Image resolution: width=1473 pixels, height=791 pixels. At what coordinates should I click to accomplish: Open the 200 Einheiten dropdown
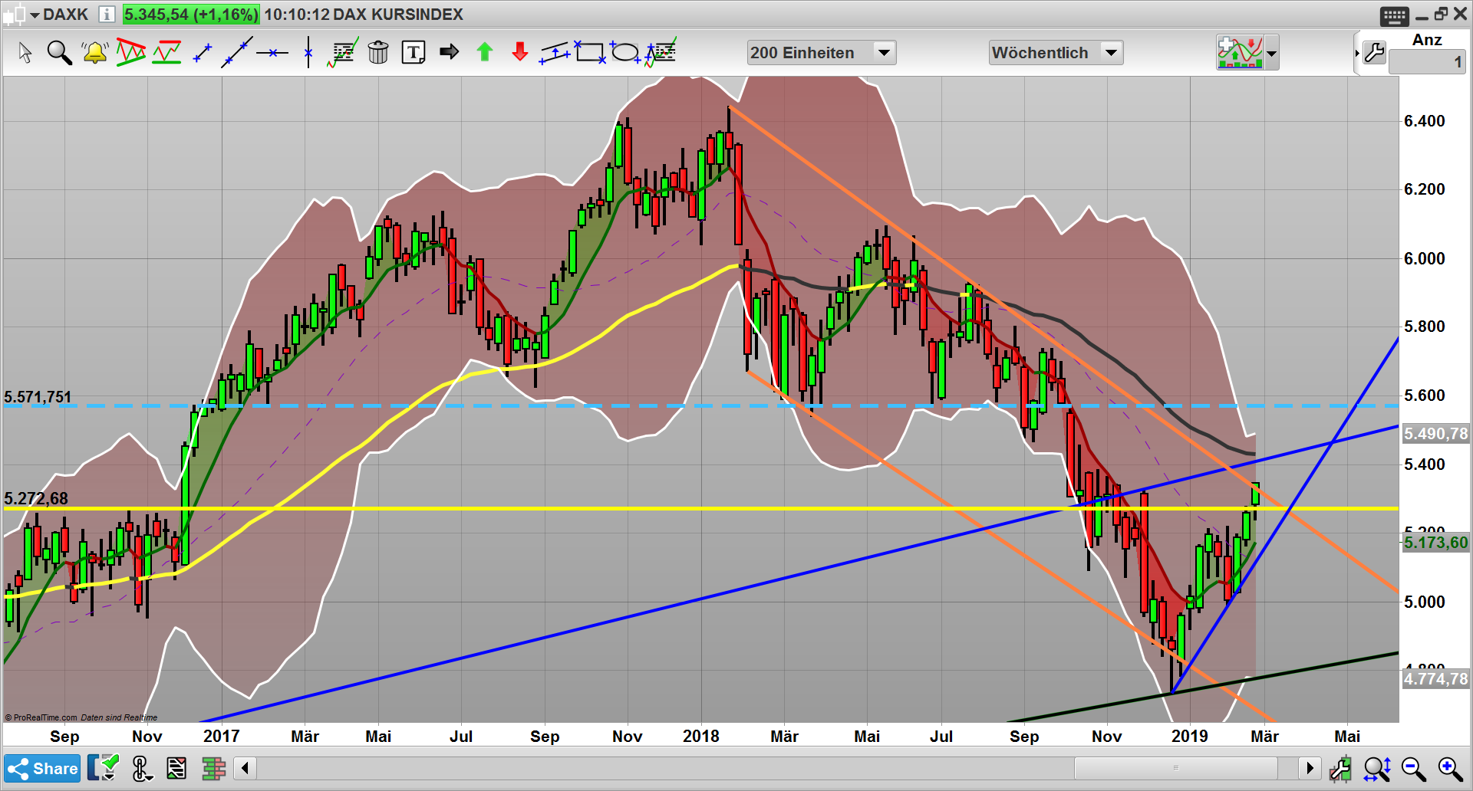[x=822, y=53]
